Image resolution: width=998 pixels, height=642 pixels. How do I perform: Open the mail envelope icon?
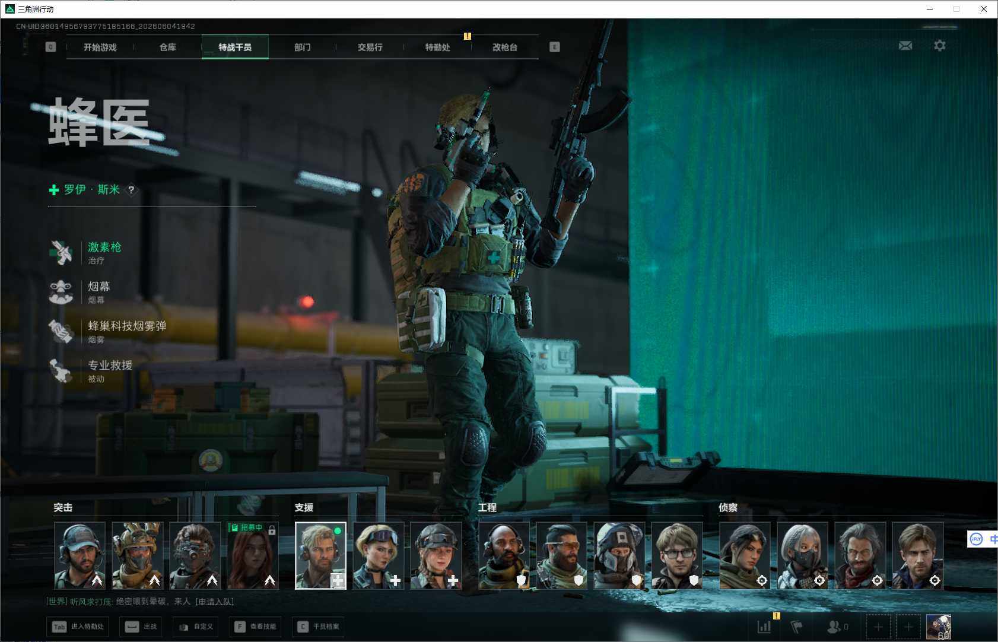(905, 46)
